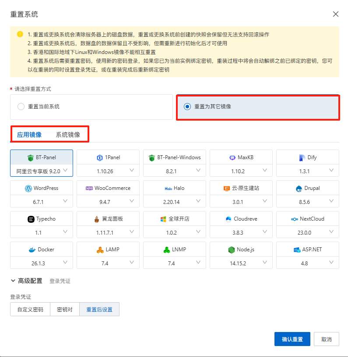Viewport: 348px width, 357px height.
Task: Click the Typecho black icon
Action: pyautogui.click(x=31, y=219)
